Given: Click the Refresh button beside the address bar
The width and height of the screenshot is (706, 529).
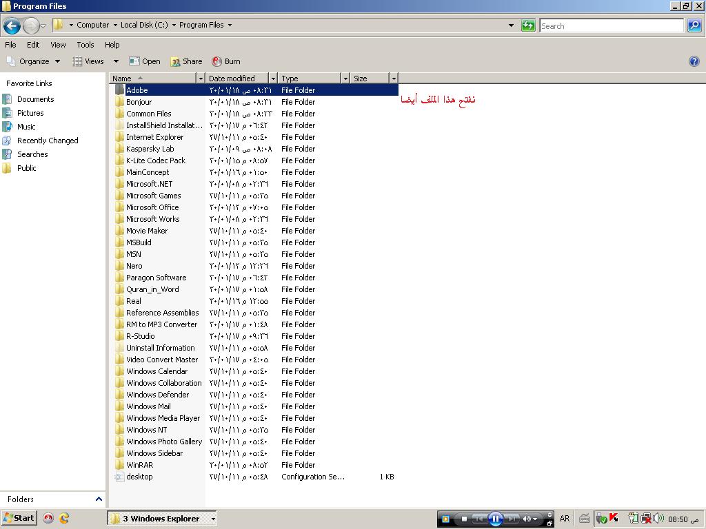Looking at the screenshot, I should [528, 25].
